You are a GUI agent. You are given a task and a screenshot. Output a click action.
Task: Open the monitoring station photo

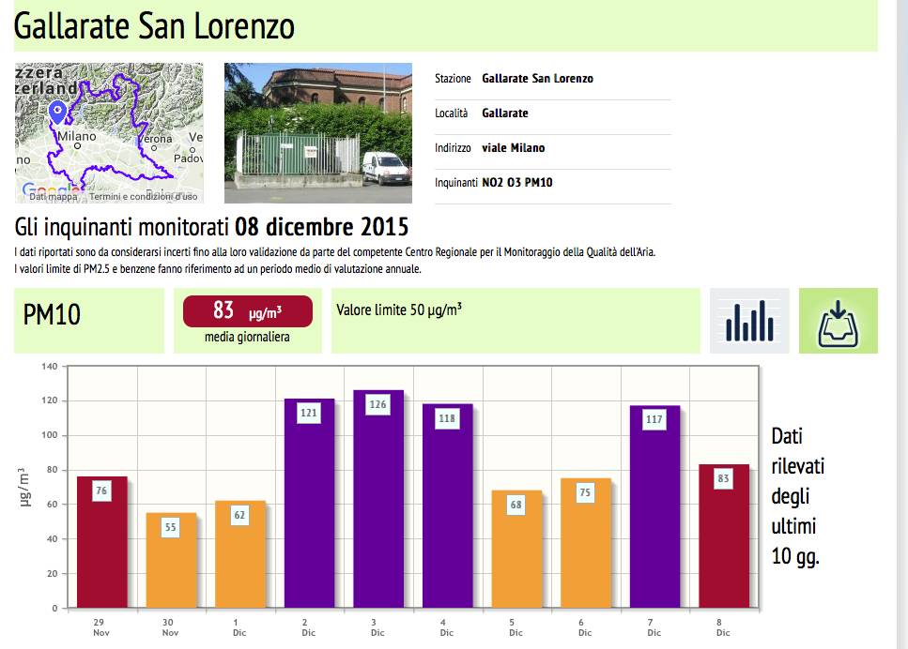[317, 132]
